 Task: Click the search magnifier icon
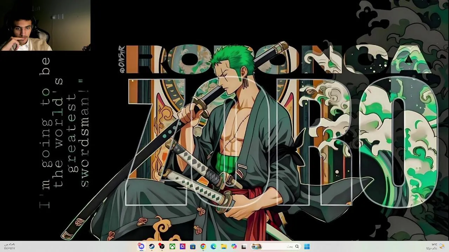(x=297, y=246)
